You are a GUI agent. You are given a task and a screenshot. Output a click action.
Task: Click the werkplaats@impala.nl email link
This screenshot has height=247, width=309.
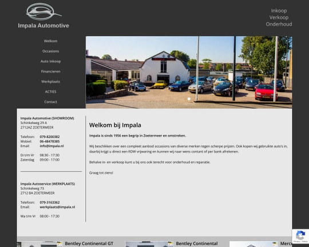[x=57, y=207]
